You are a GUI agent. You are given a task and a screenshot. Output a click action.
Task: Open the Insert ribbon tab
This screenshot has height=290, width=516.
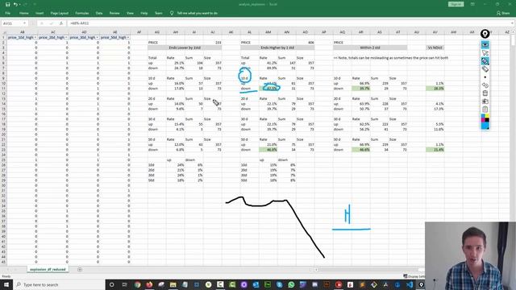[x=40, y=13]
